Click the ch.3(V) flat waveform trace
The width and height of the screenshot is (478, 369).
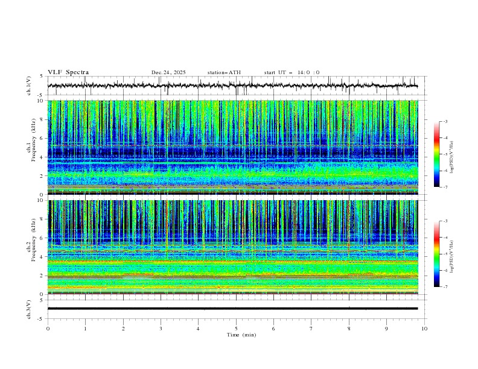click(233, 308)
